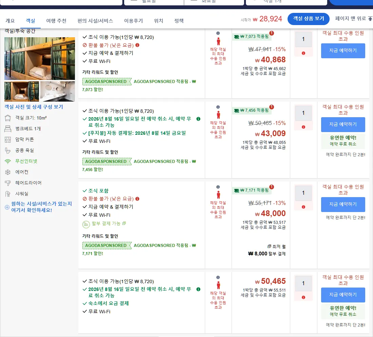Click red person icon in ₩43,009 row
The width and height of the screenshot is (373, 337).
pos(218,115)
